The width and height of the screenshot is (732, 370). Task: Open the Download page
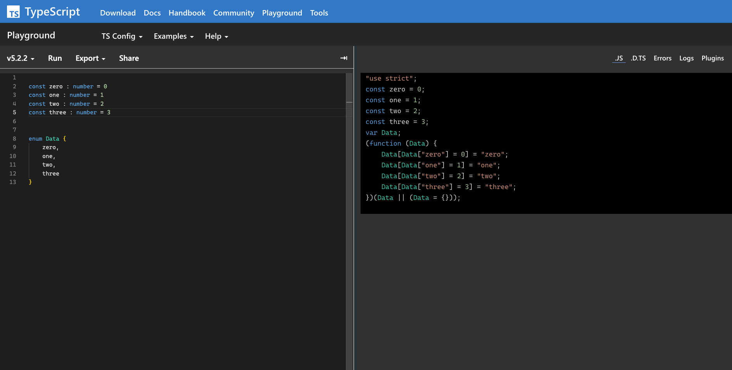tap(118, 13)
